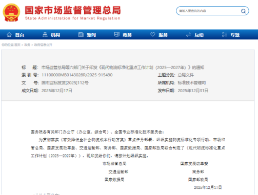Follow the 首页 breadcrumb link
Screen dimensions: 258x195
tap(17, 45)
